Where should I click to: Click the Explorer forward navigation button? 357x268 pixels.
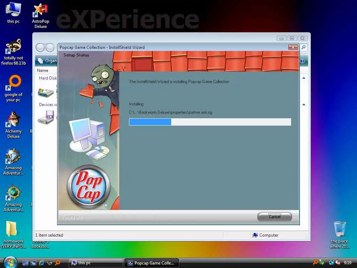[50, 47]
